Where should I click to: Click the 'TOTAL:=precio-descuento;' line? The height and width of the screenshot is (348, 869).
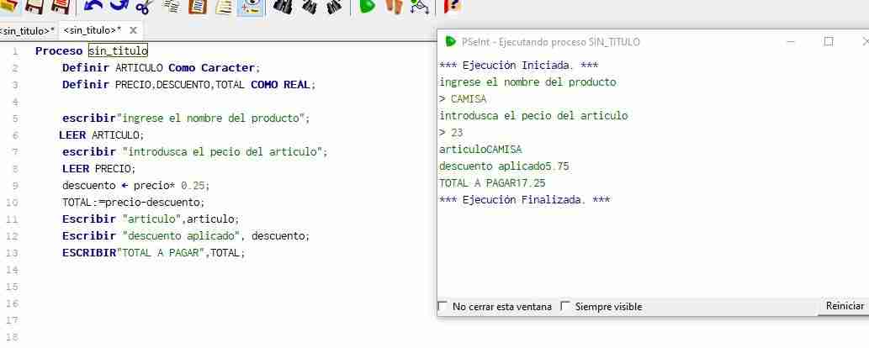[x=134, y=203]
